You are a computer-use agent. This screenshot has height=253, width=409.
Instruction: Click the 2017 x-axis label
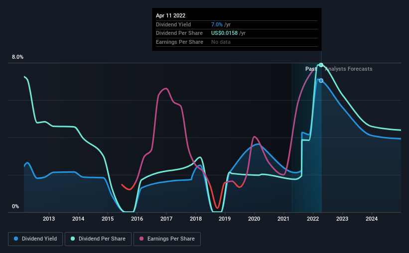click(x=166, y=219)
